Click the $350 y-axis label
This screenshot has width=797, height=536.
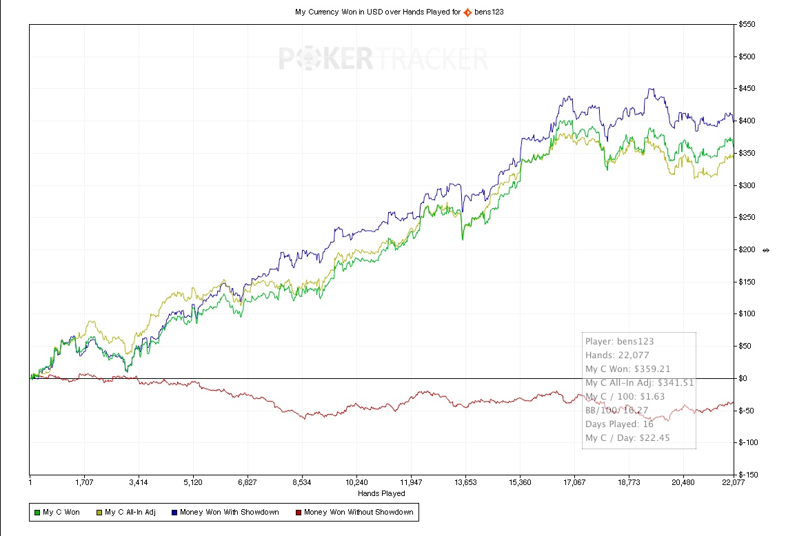[747, 153]
